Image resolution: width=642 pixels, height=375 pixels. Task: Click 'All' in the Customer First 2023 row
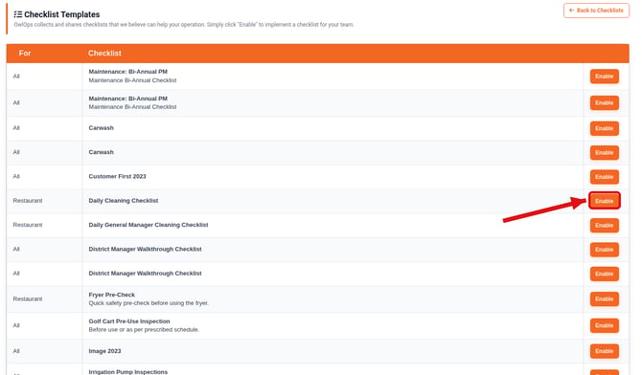tap(16, 176)
